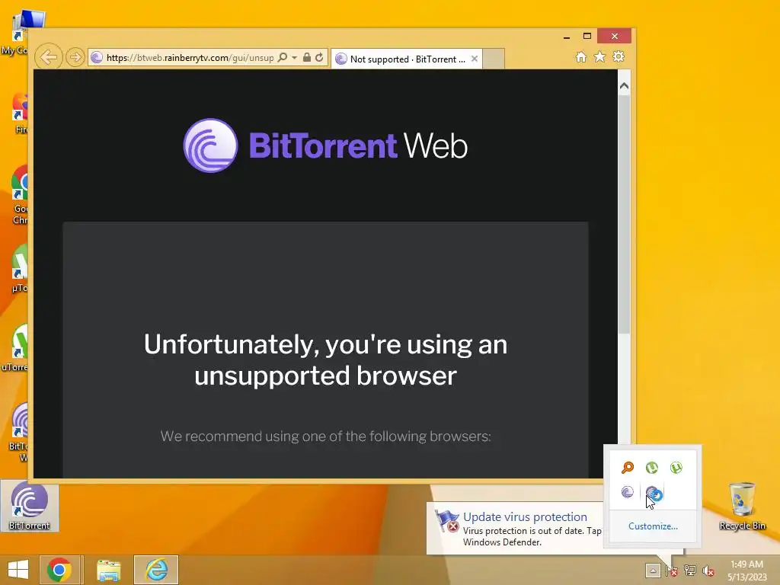Open the clock showing 1:49 AM
The width and height of the screenshot is (780, 585).
[746, 570]
